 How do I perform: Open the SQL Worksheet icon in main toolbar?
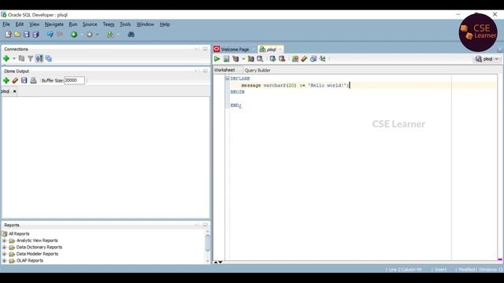coord(110,35)
